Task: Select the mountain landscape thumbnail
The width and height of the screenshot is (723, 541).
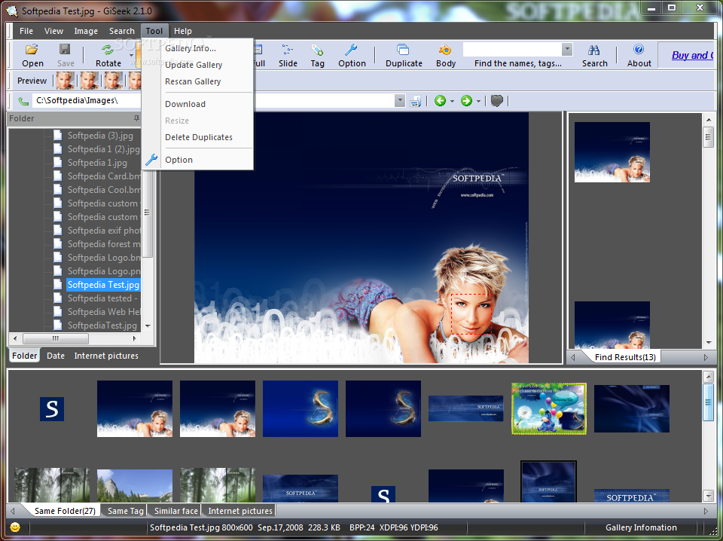Action: (135, 486)
